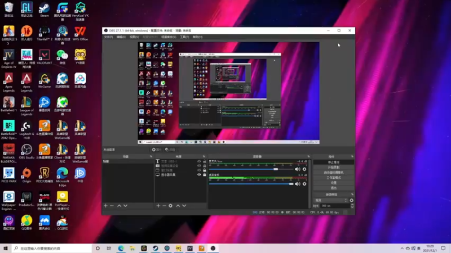Screen dimensions: 451x253
Task: Add a new scene with the plus icon
Action: (x=105, y=206)
